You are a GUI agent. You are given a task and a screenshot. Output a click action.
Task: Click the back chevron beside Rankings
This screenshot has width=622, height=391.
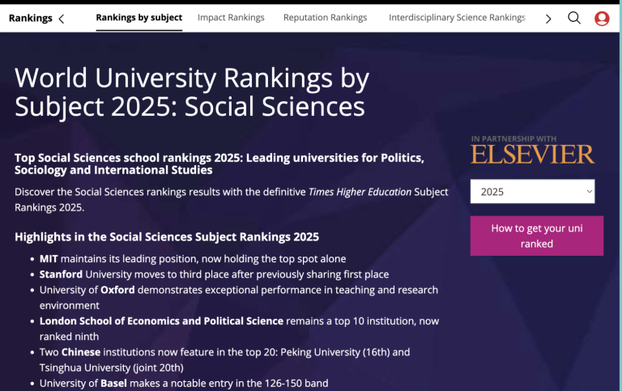62,19
